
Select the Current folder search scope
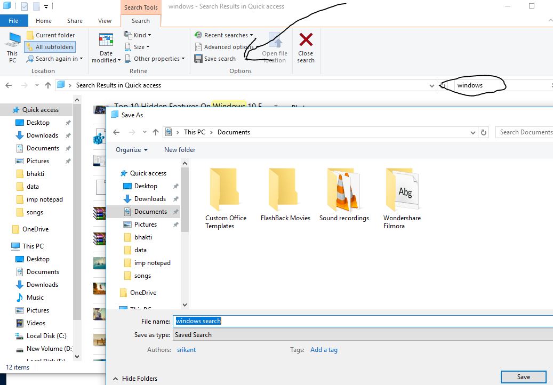(x=51, y=35)
